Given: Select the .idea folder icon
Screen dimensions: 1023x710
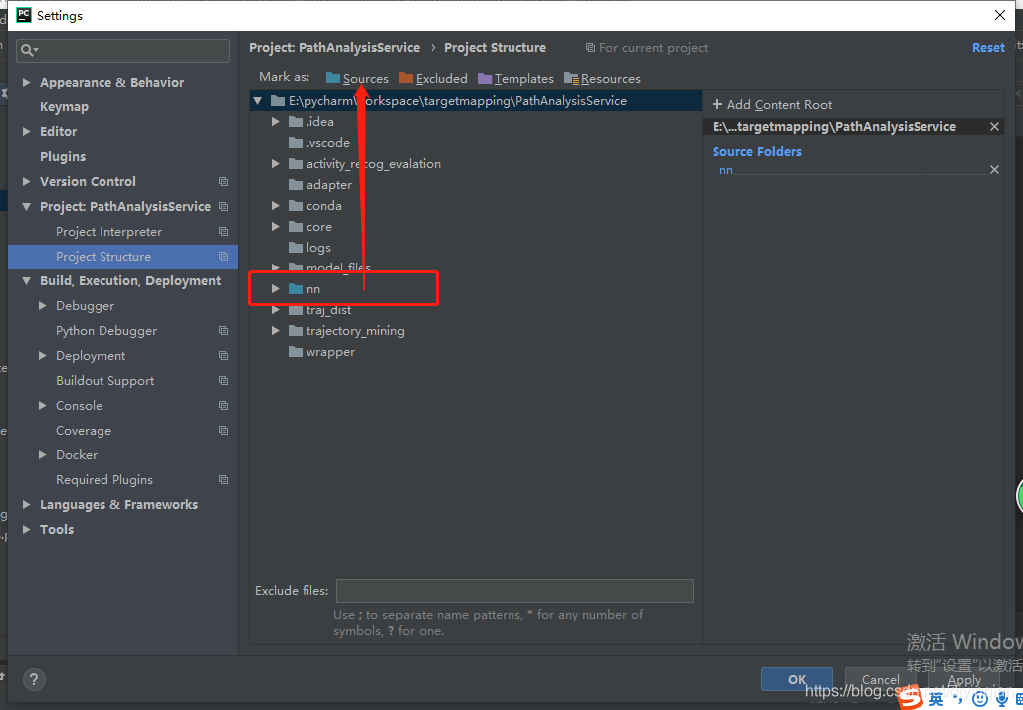Looking at the screenshot, I should coord(296,122).
